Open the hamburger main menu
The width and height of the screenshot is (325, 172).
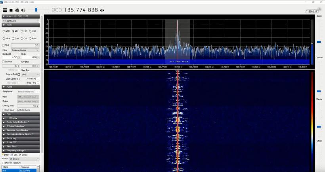tap(5, 10)
